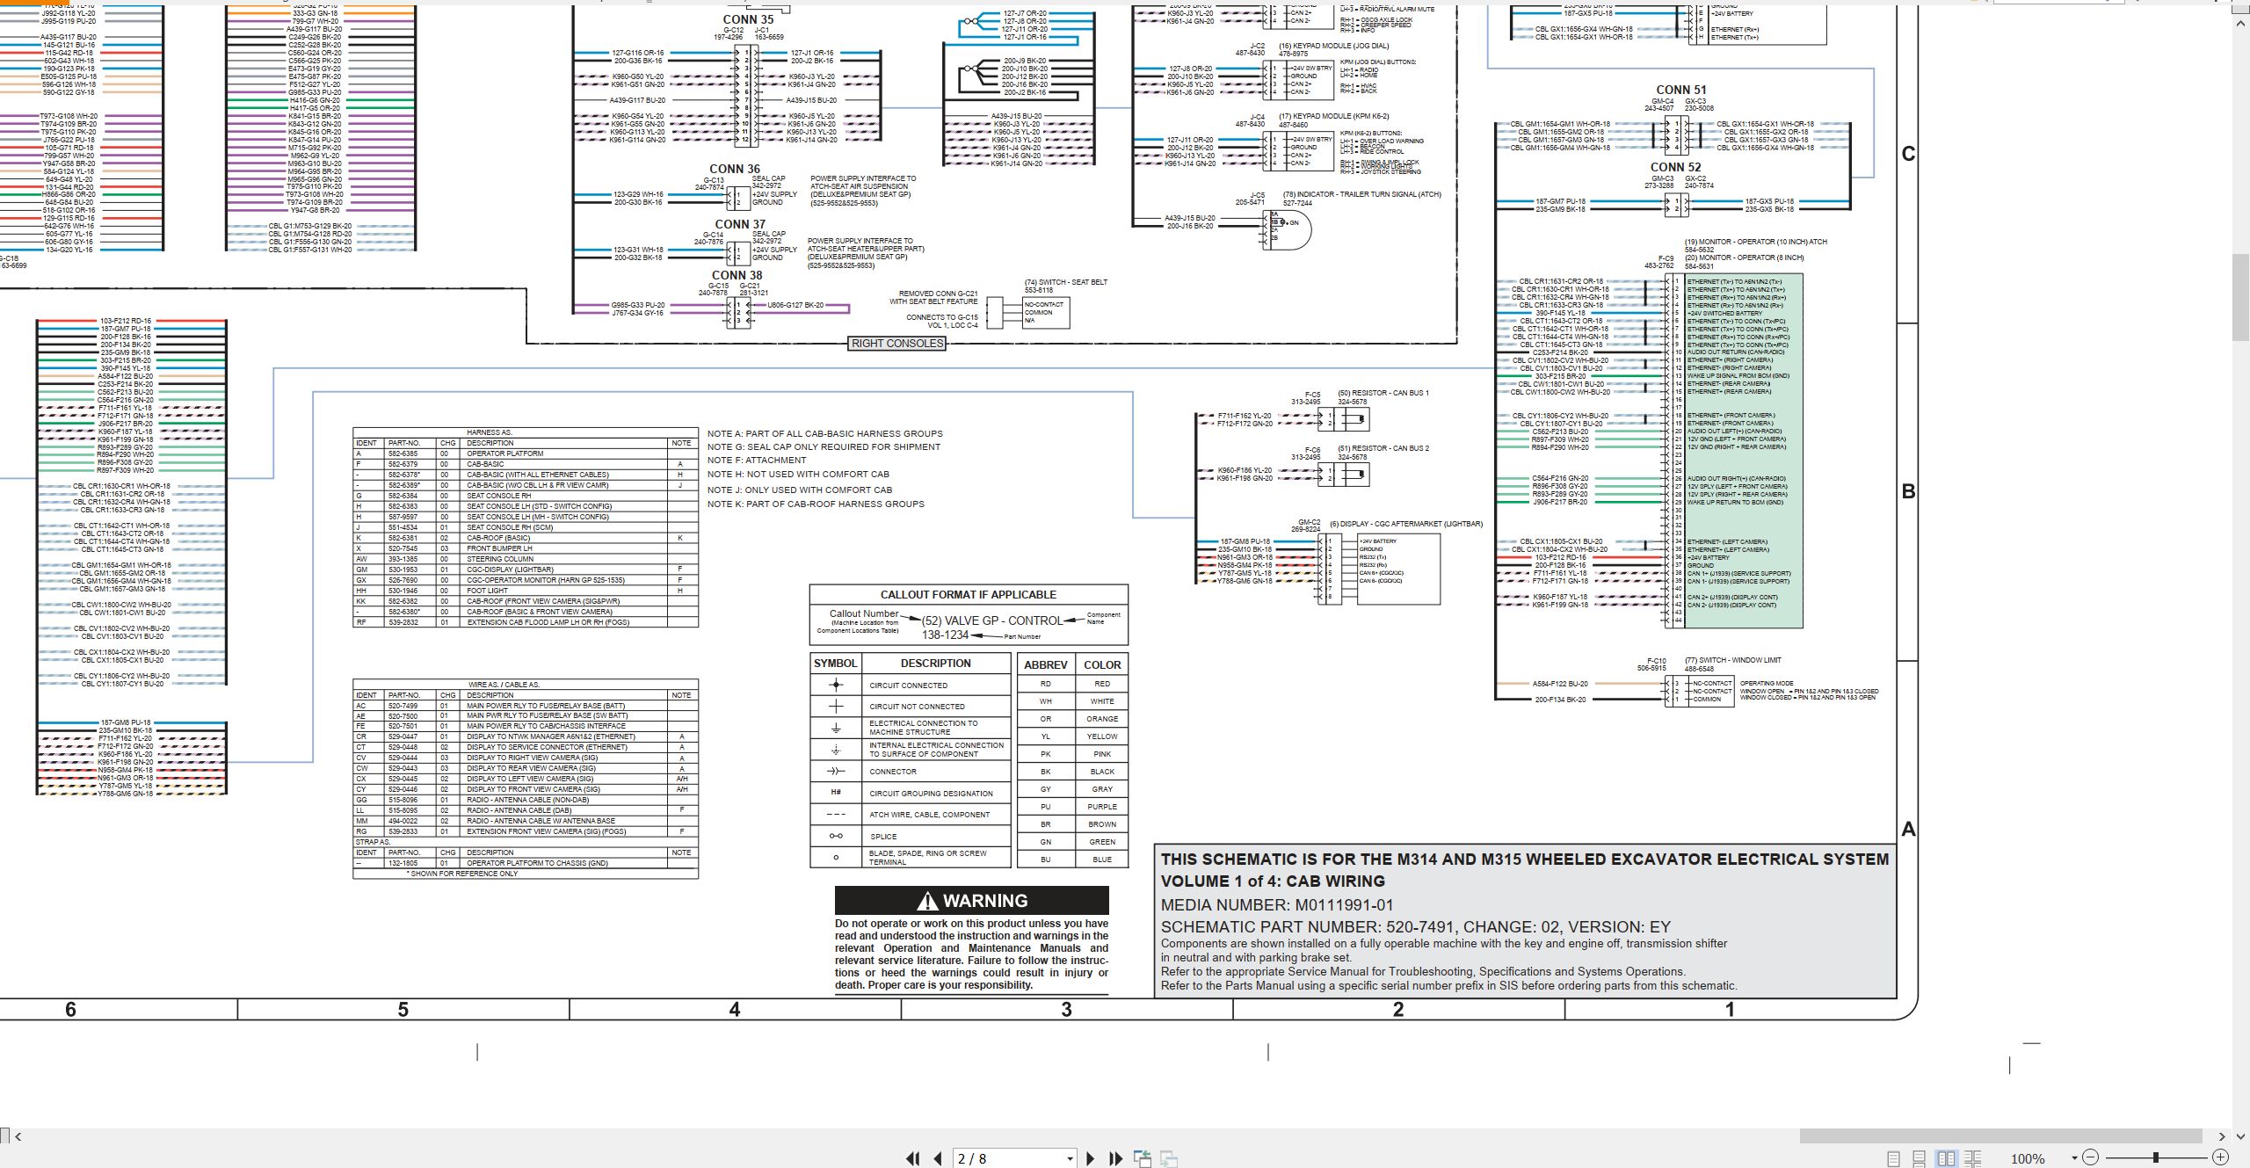This screenshot has width=2250, height=1168.
Task: Click the STEERING COLUMN harness table row
Action: click(x=526, y=559)
